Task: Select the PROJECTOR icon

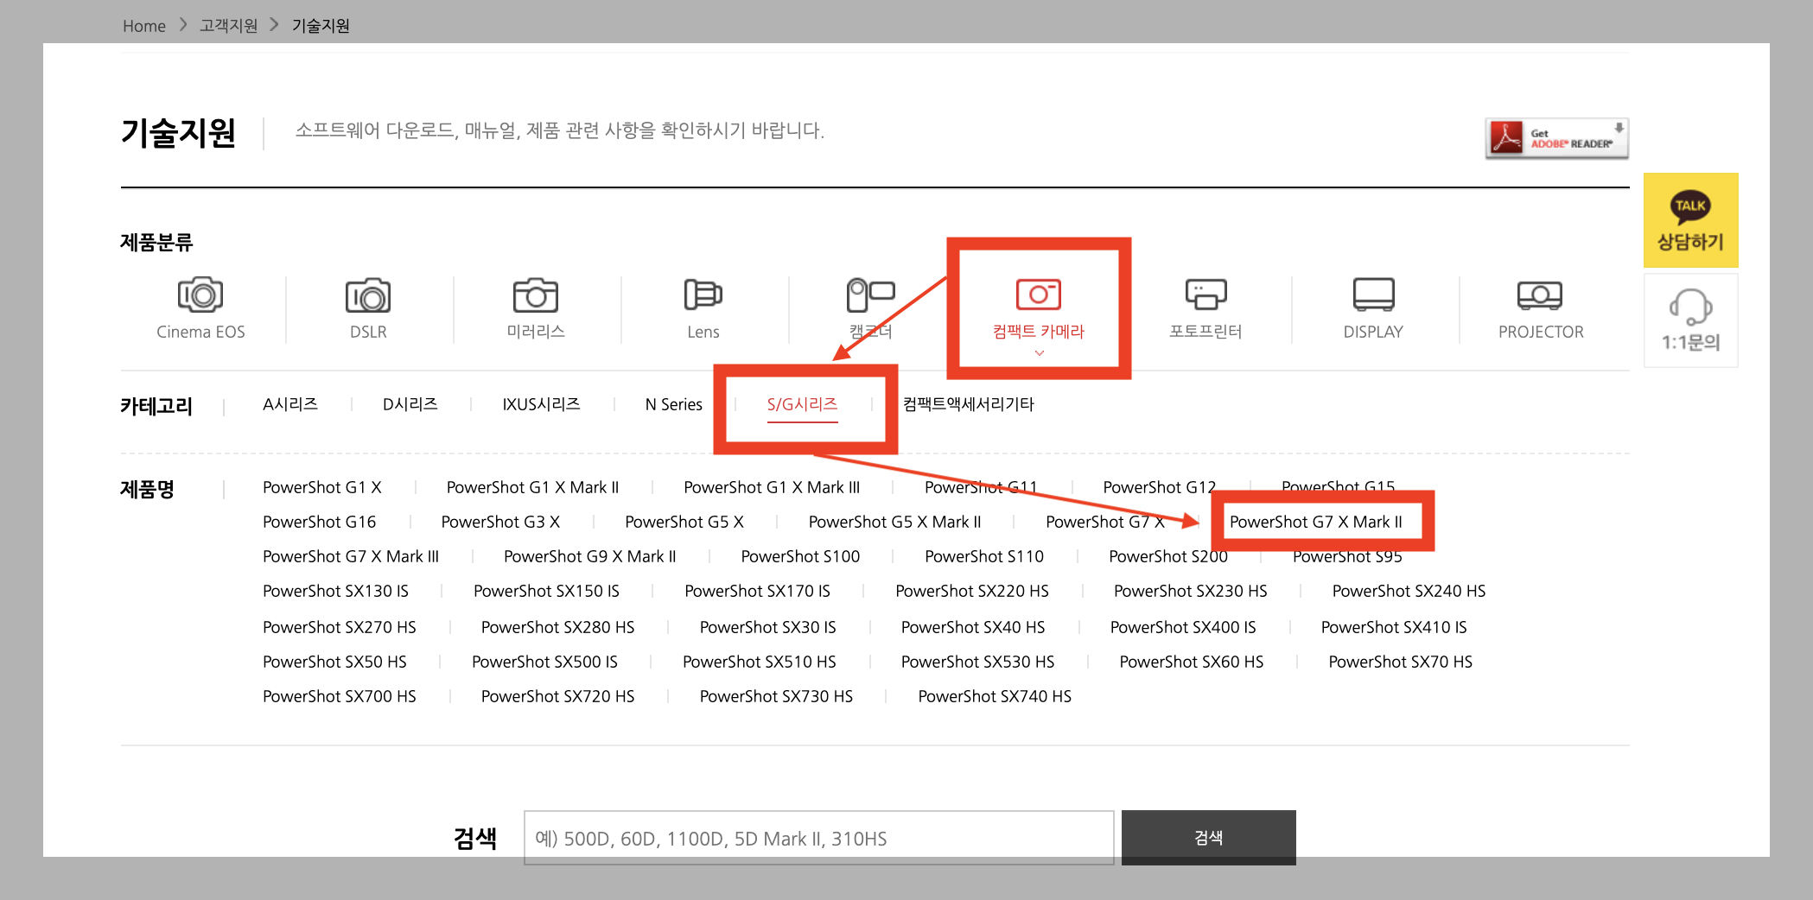Action: [x=1540, y=295]
